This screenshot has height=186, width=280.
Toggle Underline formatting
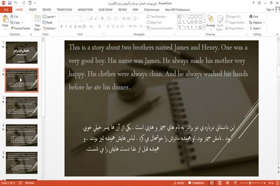click(x=70, y=27)
